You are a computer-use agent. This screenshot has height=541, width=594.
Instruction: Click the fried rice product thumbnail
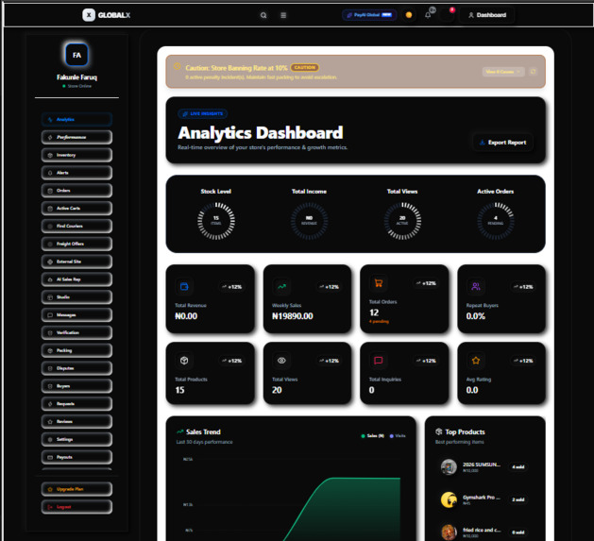click(449, 533)
